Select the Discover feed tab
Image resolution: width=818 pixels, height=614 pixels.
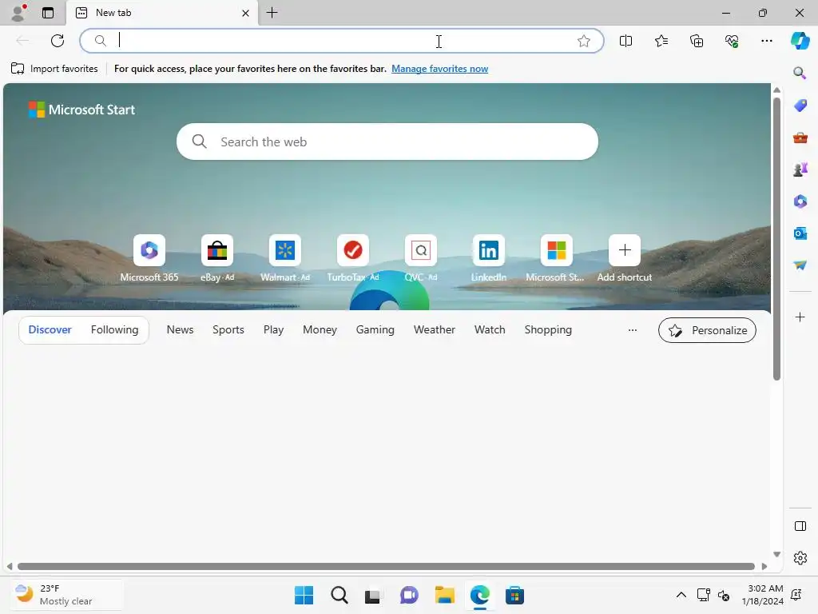tap(50, 330)
